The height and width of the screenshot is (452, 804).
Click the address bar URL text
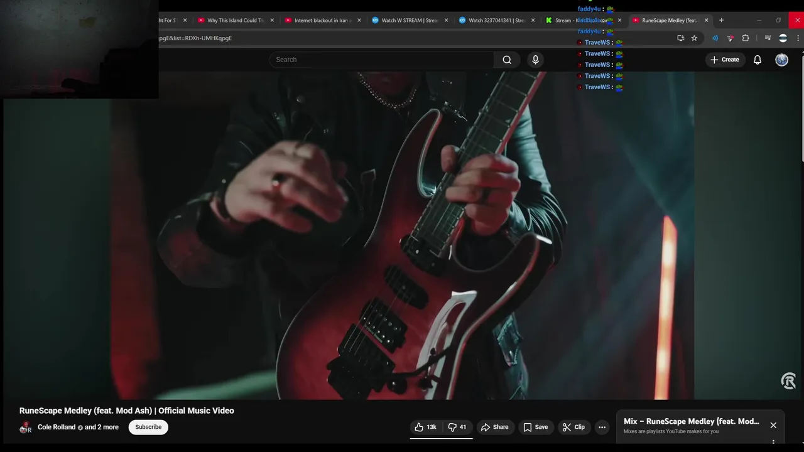[x=196, y=38]
